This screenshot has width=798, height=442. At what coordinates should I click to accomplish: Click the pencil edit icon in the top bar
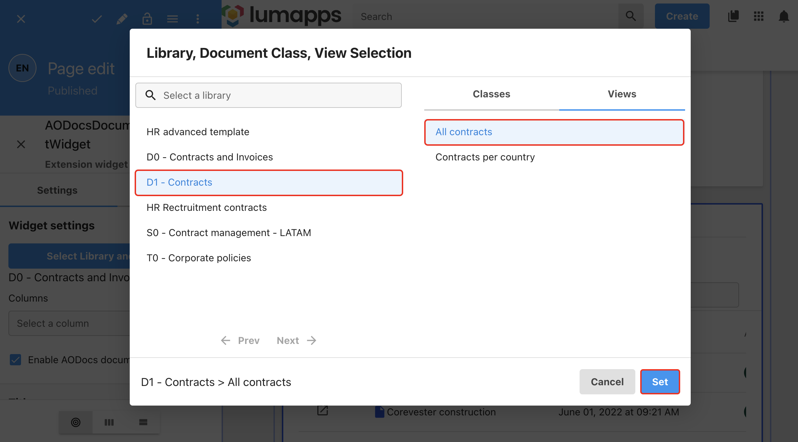(122, 19)
